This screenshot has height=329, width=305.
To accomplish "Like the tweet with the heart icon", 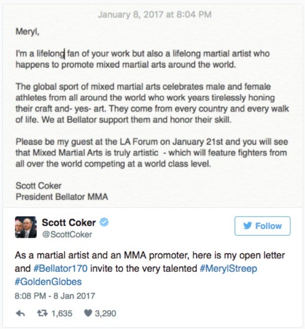I will (x=88, y=313).
